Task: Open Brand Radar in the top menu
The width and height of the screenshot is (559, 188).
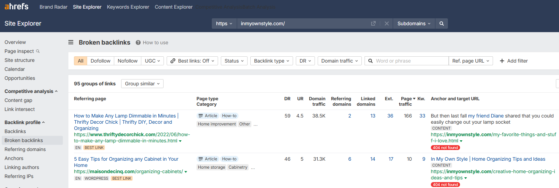Action: click(x=53, y=7)
